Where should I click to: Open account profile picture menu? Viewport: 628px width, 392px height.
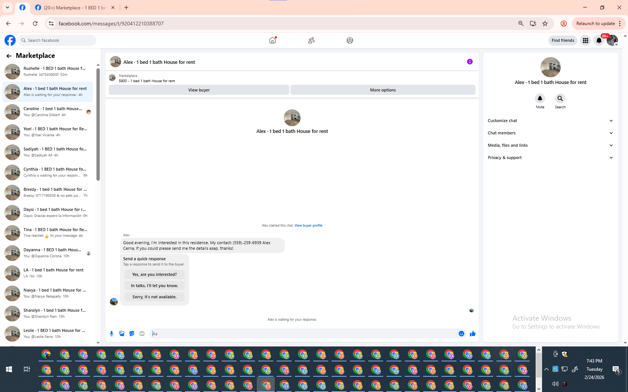(x=612, y=40)
